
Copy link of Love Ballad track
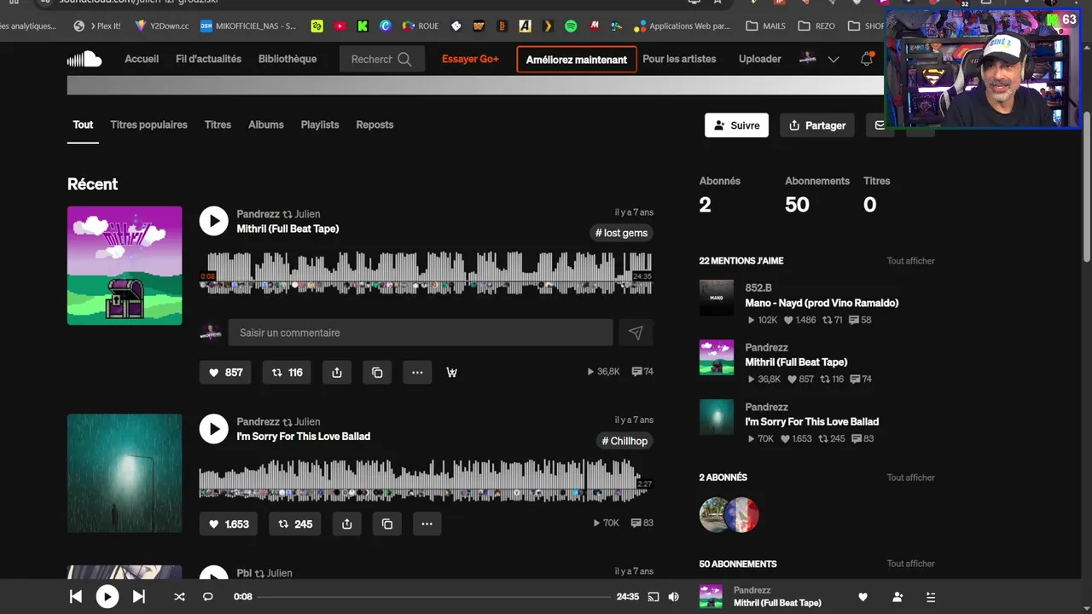tap(387, 524)
